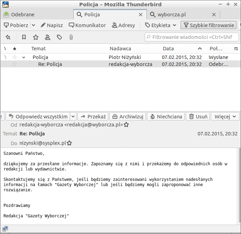Viewport: 241px width, 234px height.
Task: Click star next to nizynski@sysplex.pl
Action: [69, 143]
